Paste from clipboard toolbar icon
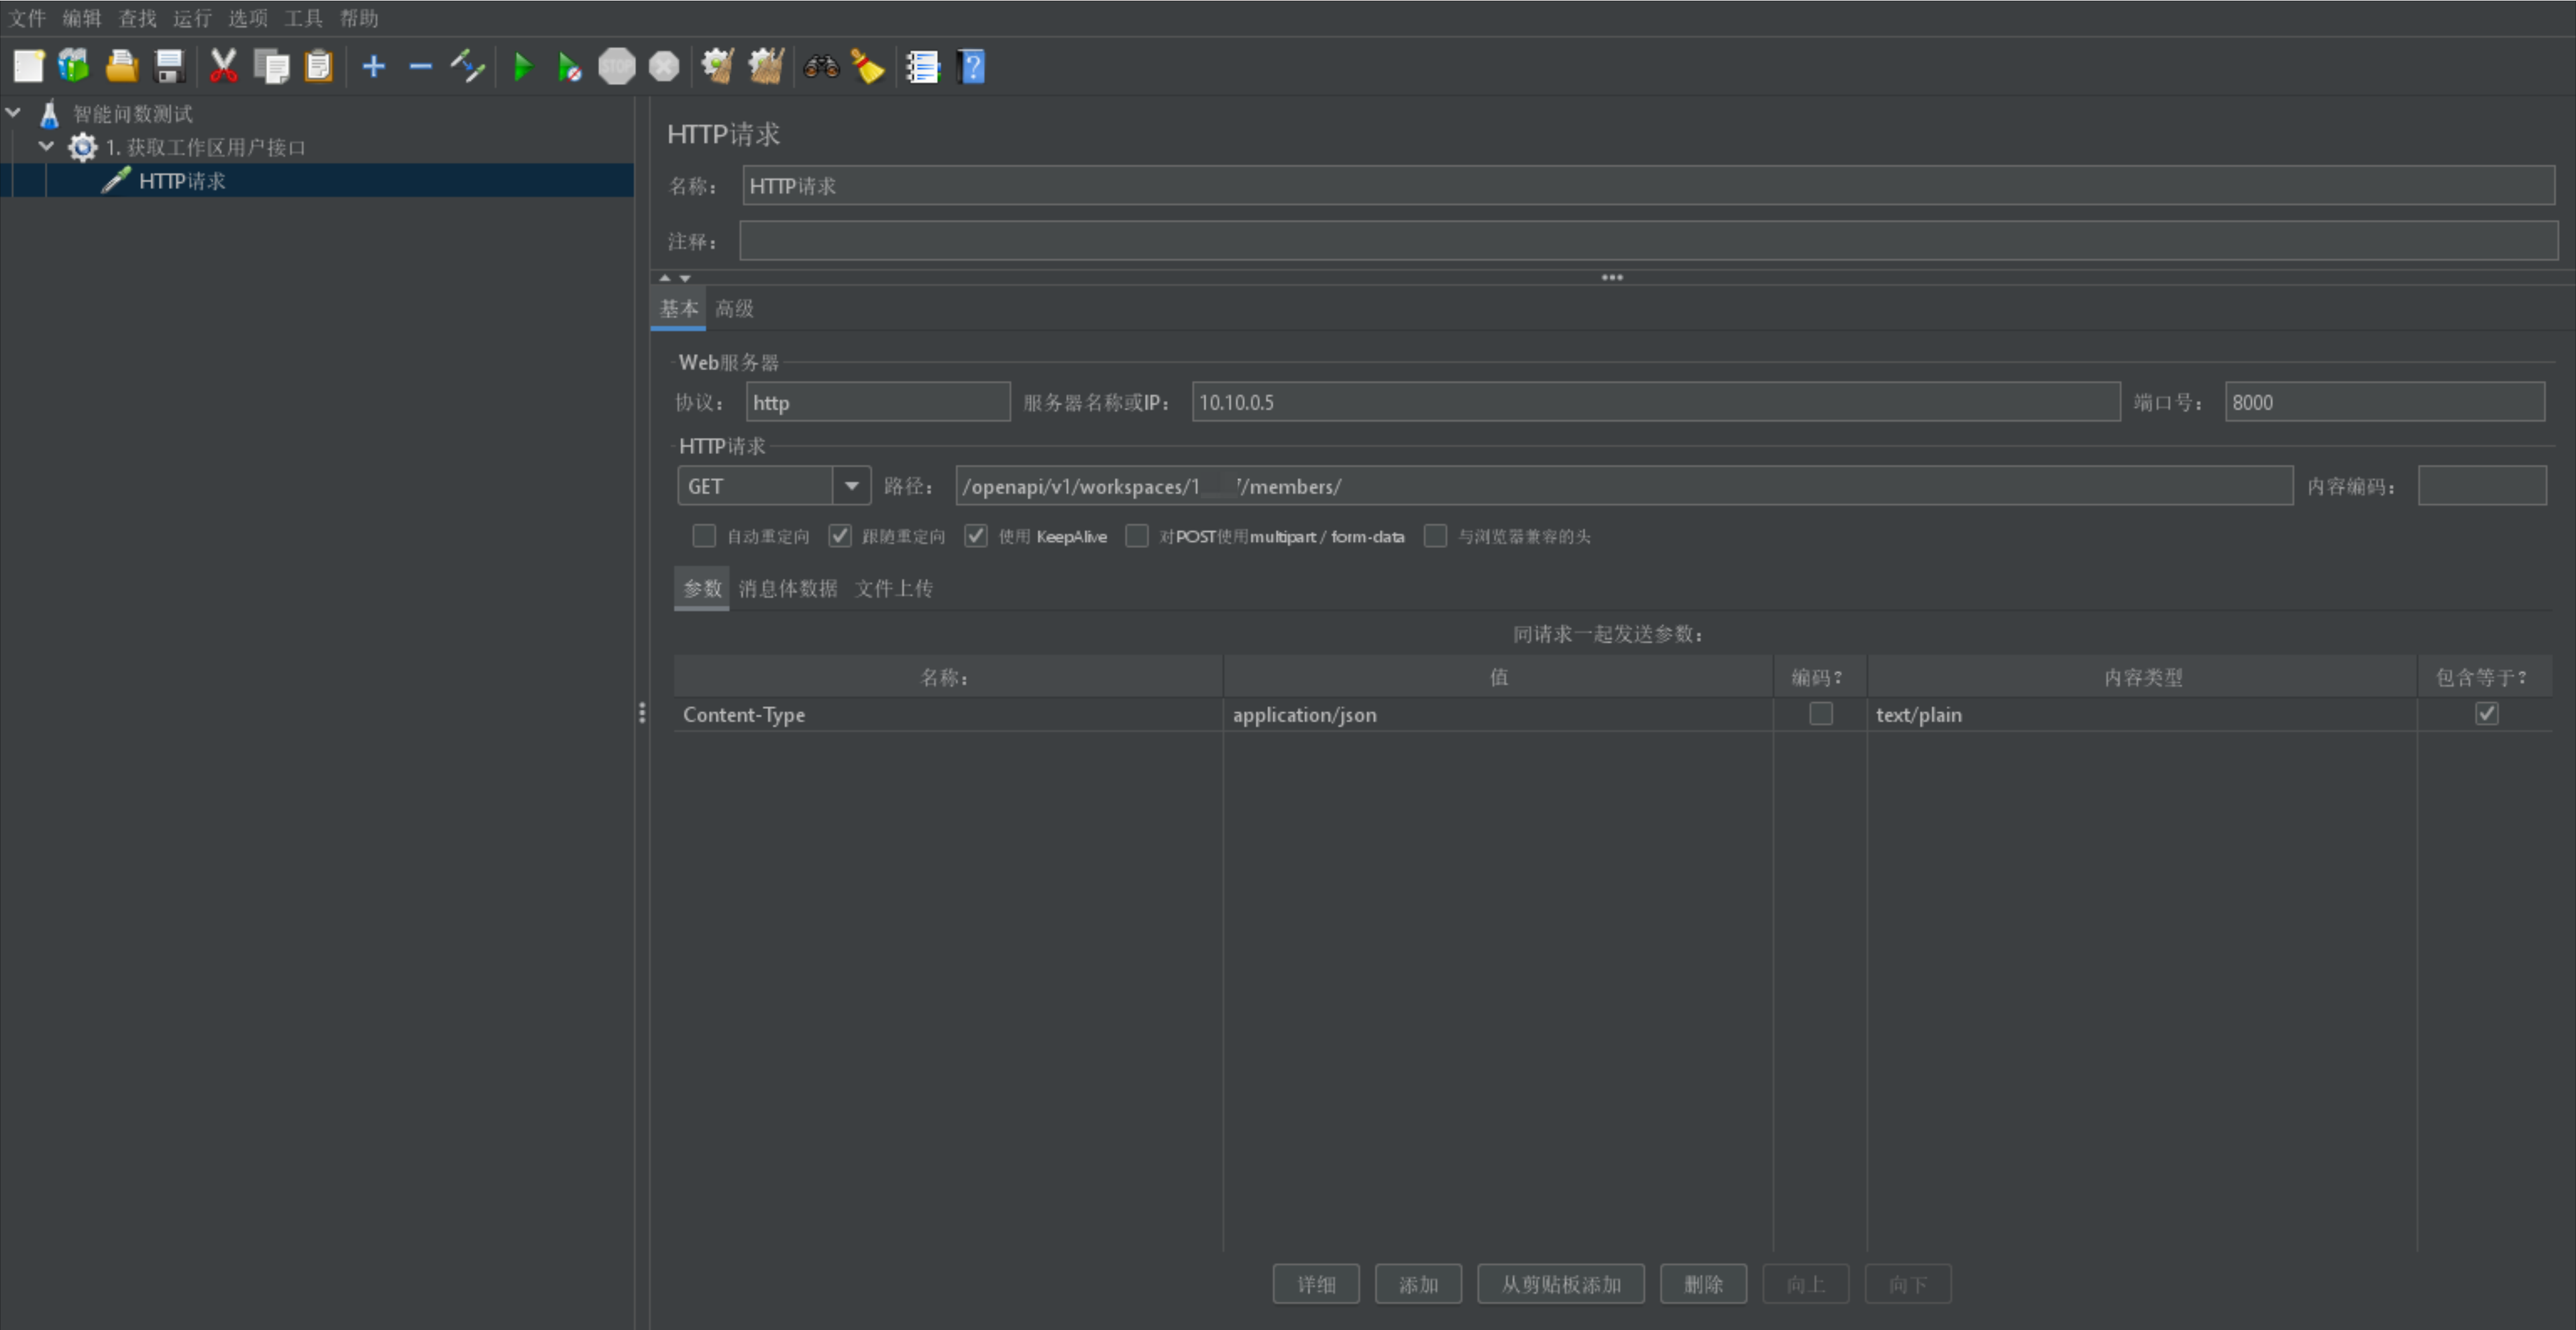 318,67
